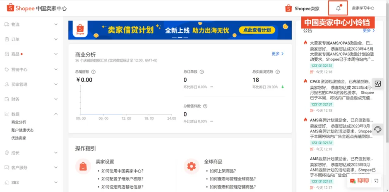Click help icon beside 总销售额
Screen dimensions: 389x192
94,72
